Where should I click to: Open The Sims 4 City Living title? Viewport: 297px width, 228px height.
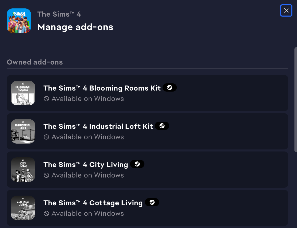(x=86, y=164)
